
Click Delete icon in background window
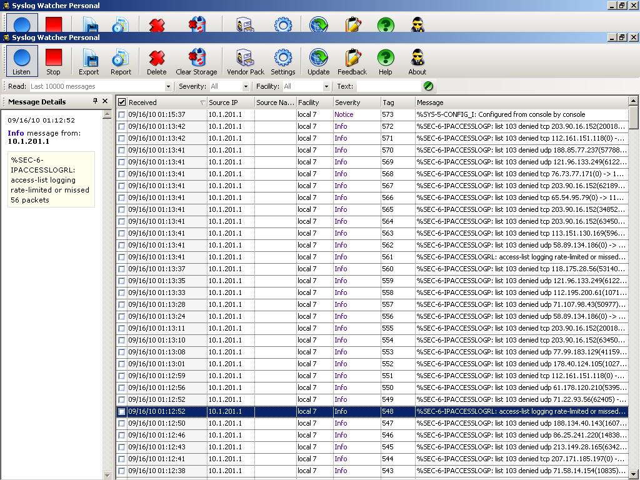tap(157, 25)
